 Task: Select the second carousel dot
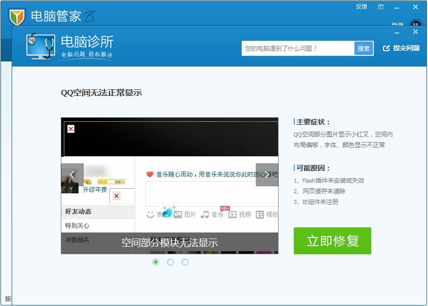pyautogui.click(x=171, y=262)
